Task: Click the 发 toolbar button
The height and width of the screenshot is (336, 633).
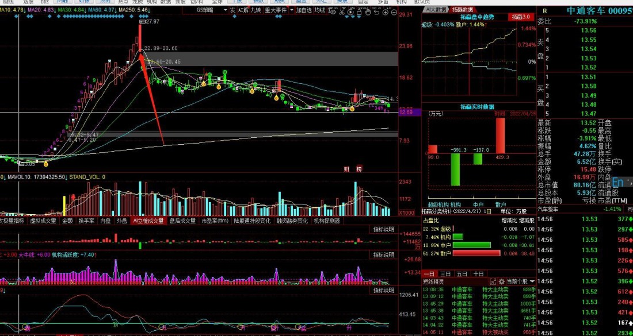Action: click(x=233, y=10)
